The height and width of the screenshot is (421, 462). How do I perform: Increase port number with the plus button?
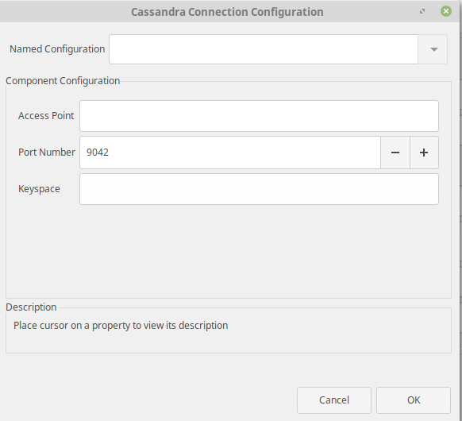[424, 153]
